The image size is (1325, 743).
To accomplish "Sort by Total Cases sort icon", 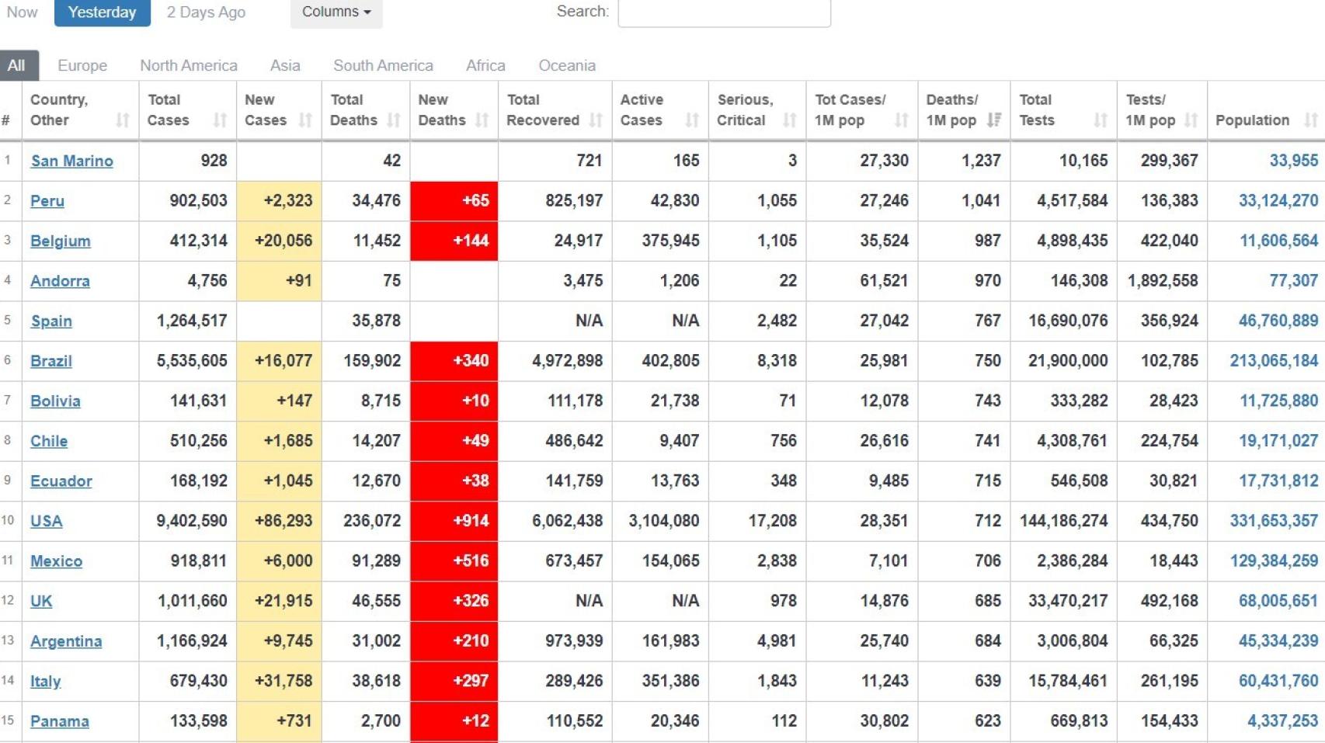I will pyautogui.click(x=221, y=120).
